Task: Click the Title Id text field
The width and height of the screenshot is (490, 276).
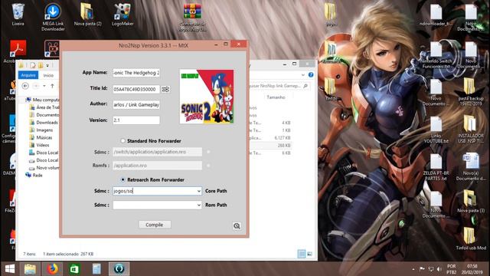Action: (136, 89)
